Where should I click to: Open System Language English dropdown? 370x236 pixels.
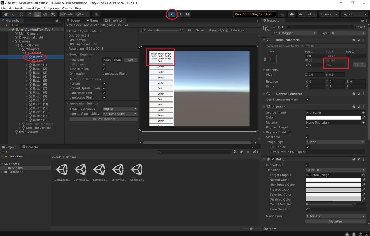point(120,109)
